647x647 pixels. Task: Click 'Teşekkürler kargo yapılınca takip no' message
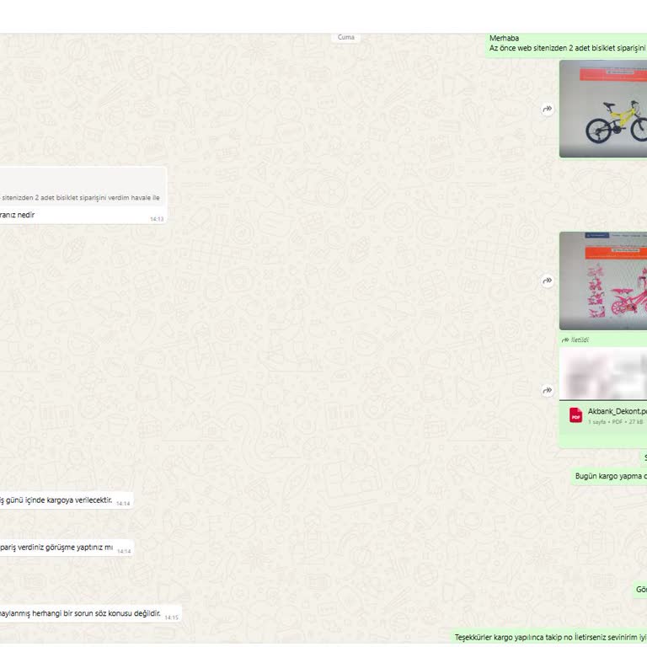coord(548,637)
